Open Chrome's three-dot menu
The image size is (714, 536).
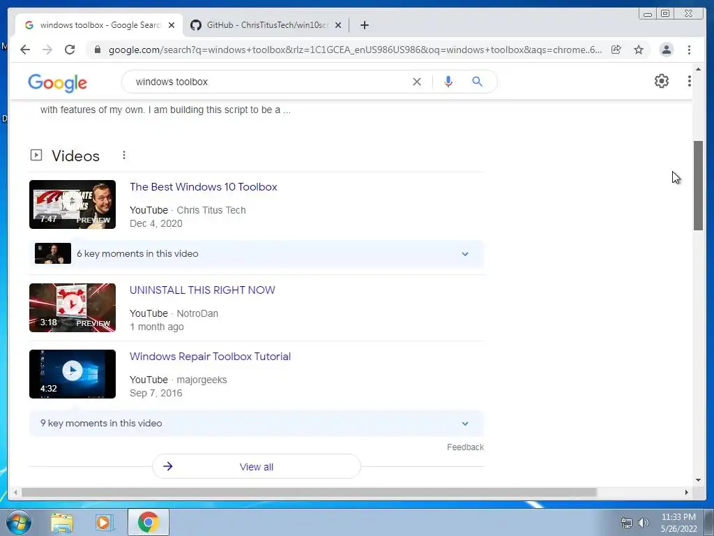point(689,50)
